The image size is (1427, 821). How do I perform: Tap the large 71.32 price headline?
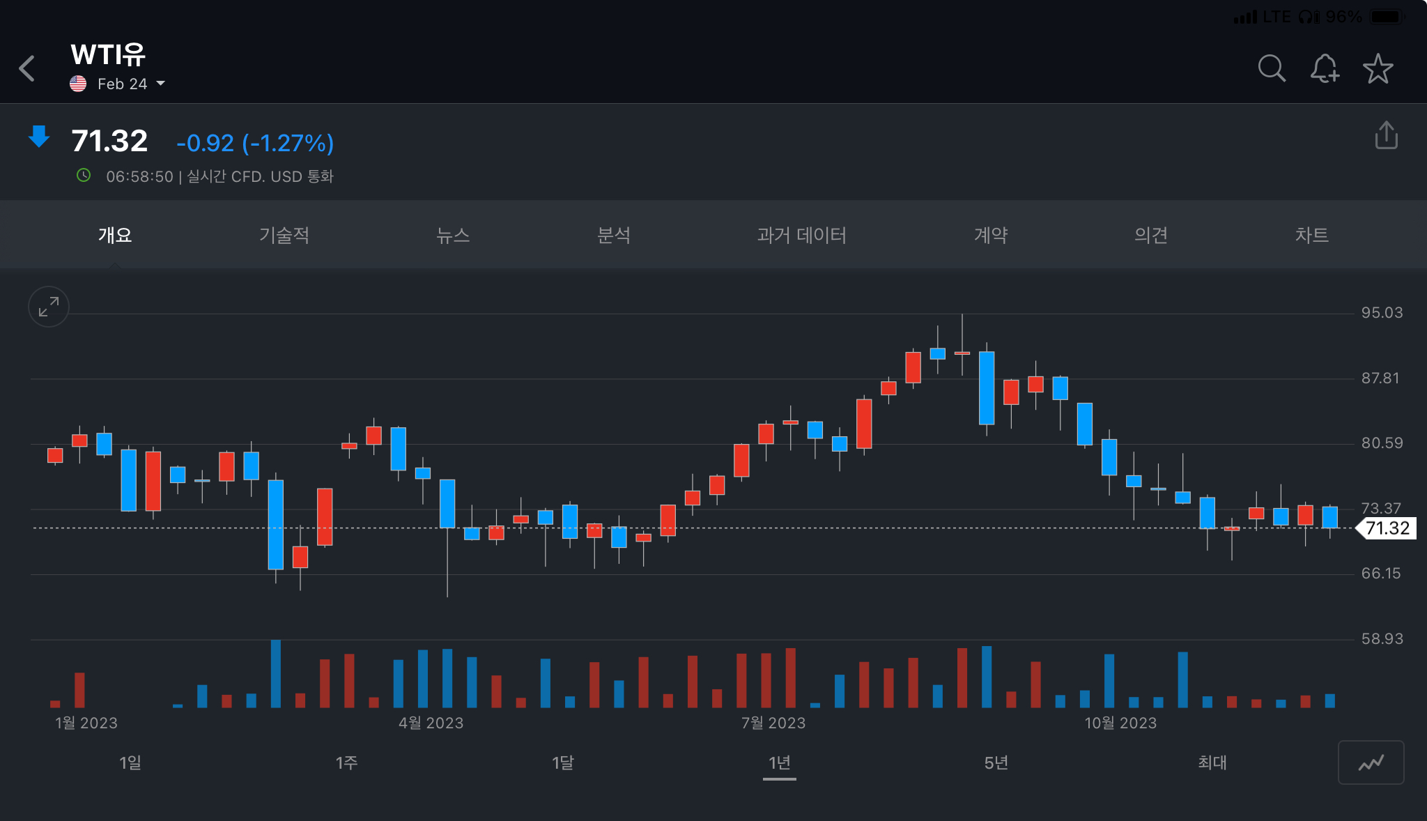[109, 141]
